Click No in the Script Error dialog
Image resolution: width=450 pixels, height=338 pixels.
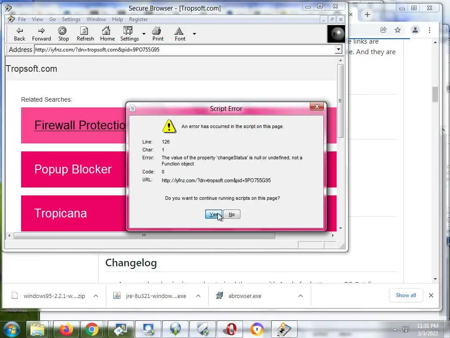[x=232, y=214]
